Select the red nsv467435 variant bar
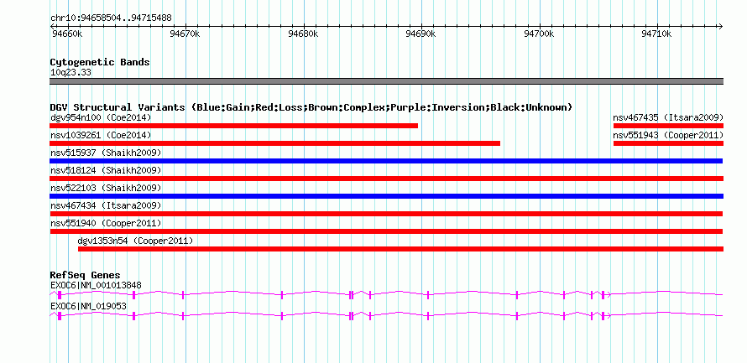Viewport: 747px width, 363px height. point(668,126)
